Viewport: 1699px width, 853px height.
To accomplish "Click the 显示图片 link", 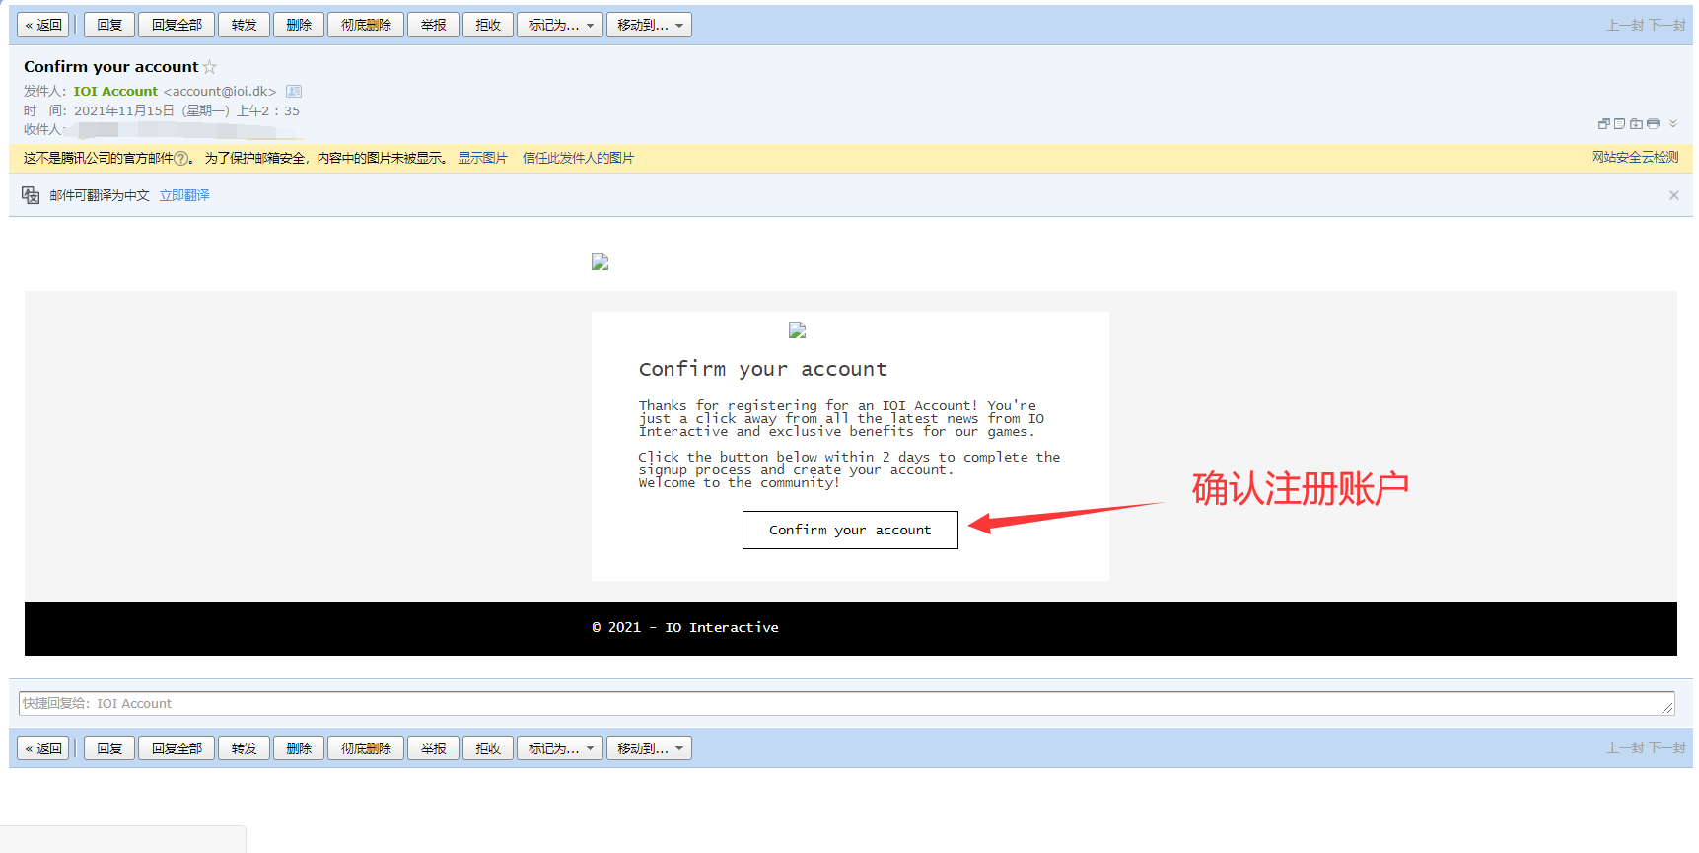I will pyautogui.click(x=482, y=158).
